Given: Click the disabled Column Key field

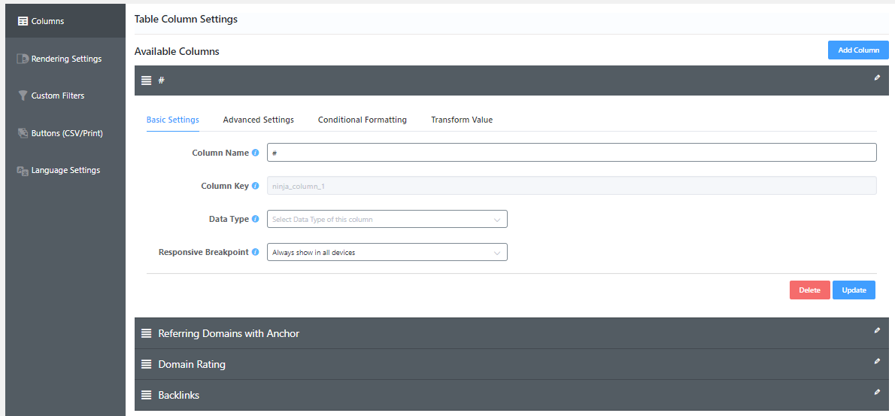Looking at the screenshot, I should click(x=572, y=186).
